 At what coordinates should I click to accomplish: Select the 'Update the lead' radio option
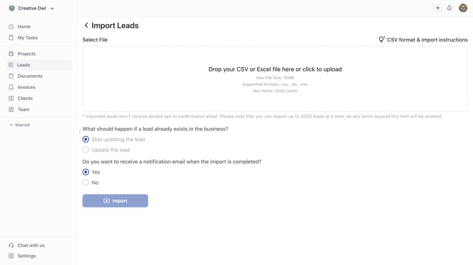point(86,150)
